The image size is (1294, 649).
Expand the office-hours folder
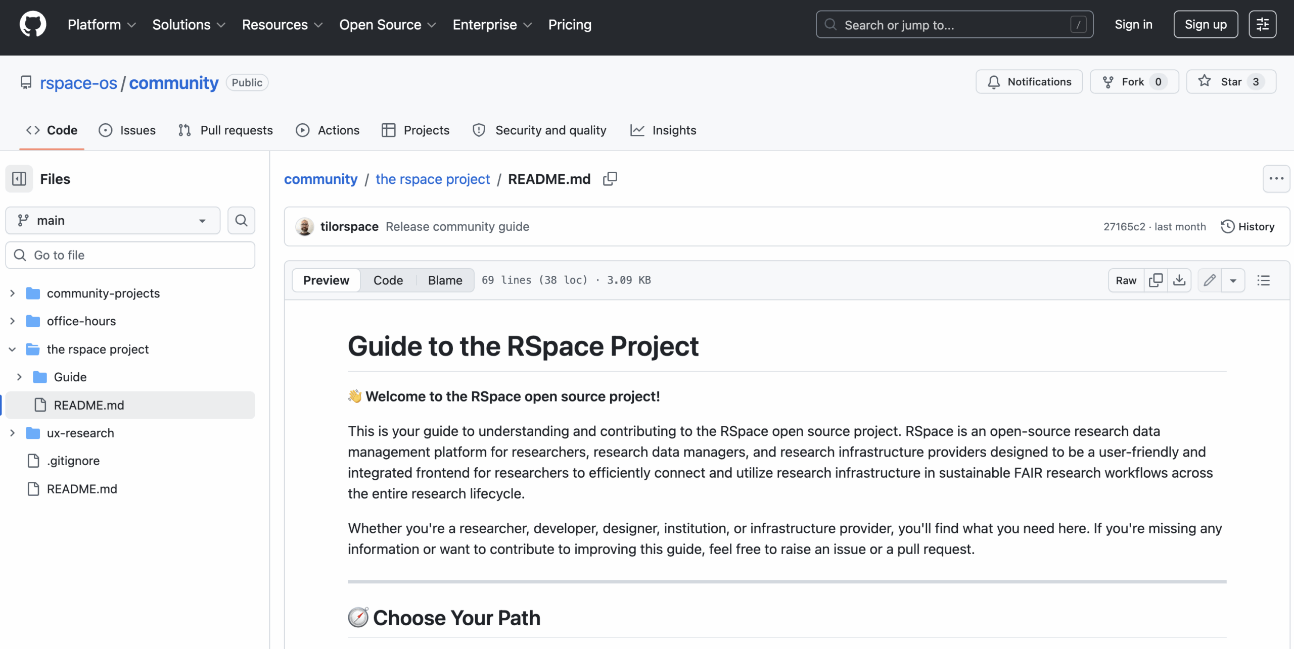[13, 321]
